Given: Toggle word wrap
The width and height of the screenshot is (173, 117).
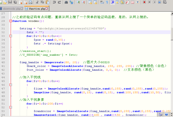Looking at the screenshot, I should coord(102,2).
